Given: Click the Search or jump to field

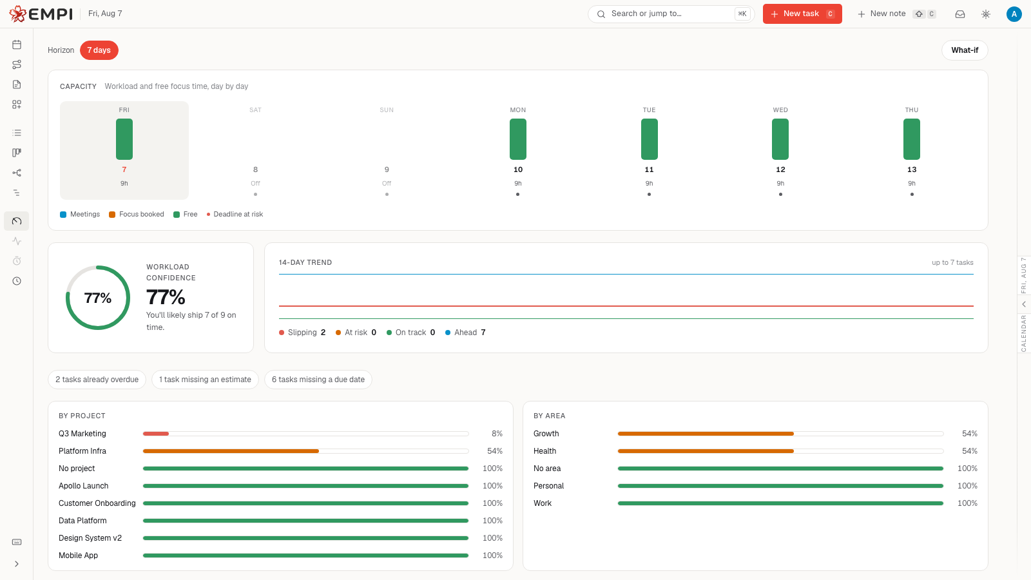Looking at the screenshot, I should [x=671, y=14].
